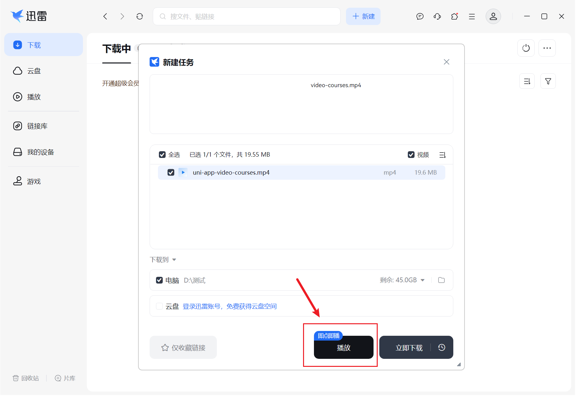Open the plugins puzzle icon

pos(455,16)
